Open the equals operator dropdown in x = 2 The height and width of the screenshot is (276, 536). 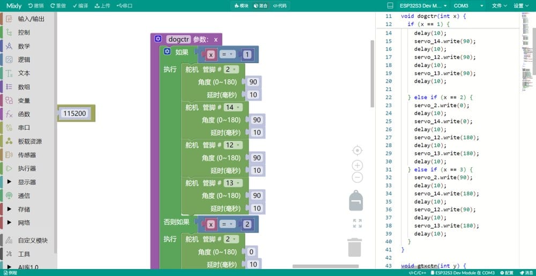[228, 225]
